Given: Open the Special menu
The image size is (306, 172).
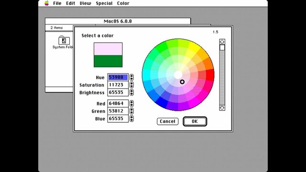Looking at the screenshot, I should 104,3.
